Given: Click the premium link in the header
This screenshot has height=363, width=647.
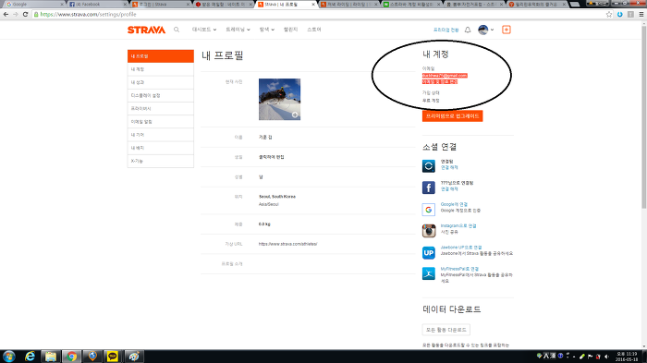Looking at the screenshot, I should pos(446,30).
